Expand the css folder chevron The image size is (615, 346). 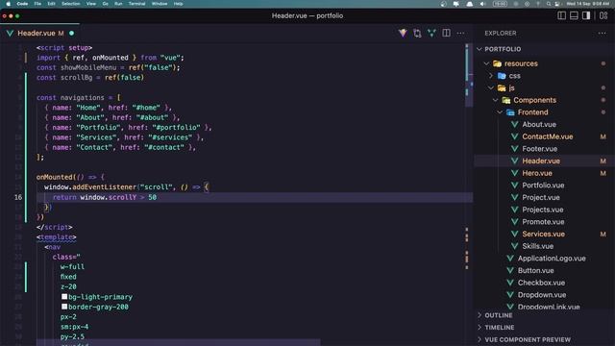tap(491, 76)
